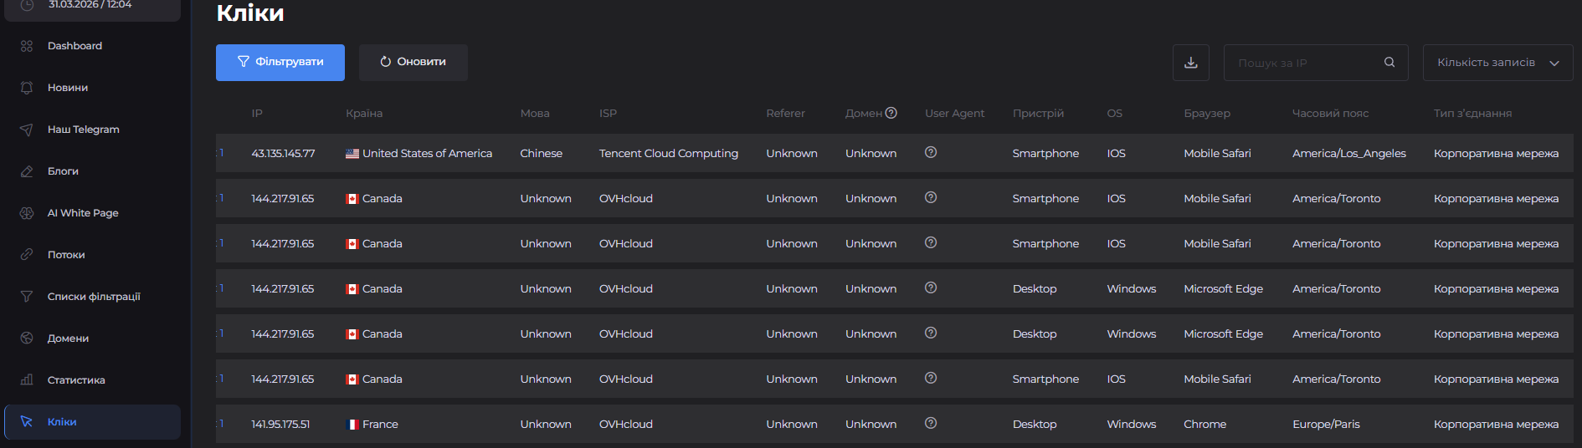Click the Dashboard icon in sidebar

pyautogui.click(x=27, y=46)
